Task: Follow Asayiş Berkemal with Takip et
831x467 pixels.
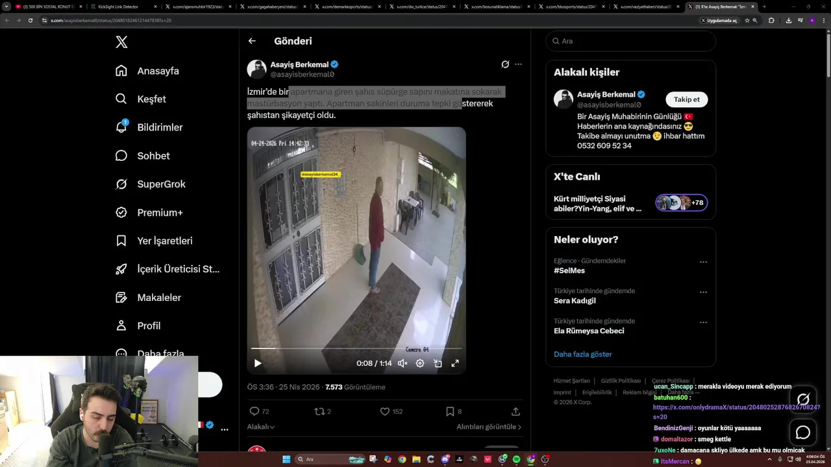Action: (686, 99)
